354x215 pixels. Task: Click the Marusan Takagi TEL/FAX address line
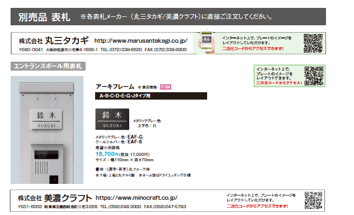click(x=103, y=49)
